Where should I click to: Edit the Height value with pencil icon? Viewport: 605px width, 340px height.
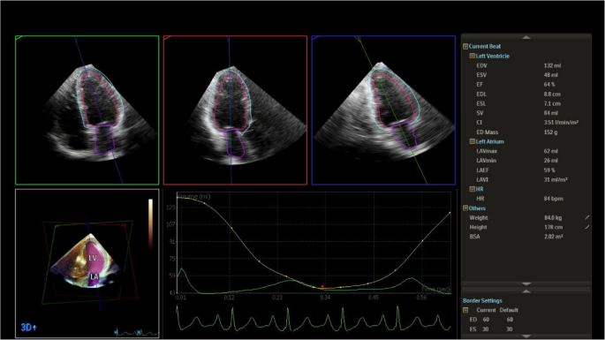(586, 227)
